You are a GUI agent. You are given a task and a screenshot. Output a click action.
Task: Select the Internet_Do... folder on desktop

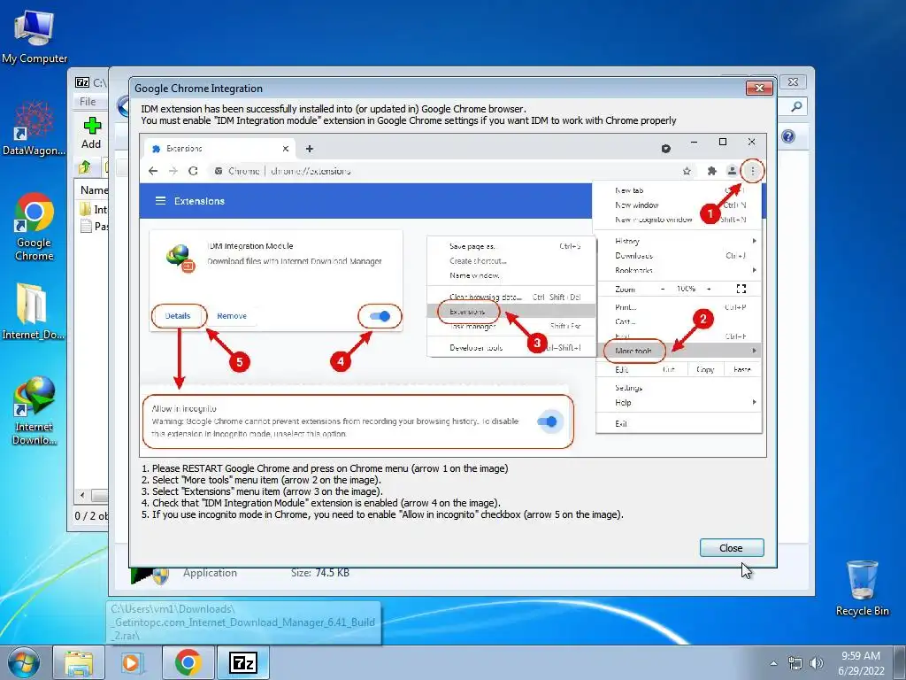(33, 311)
